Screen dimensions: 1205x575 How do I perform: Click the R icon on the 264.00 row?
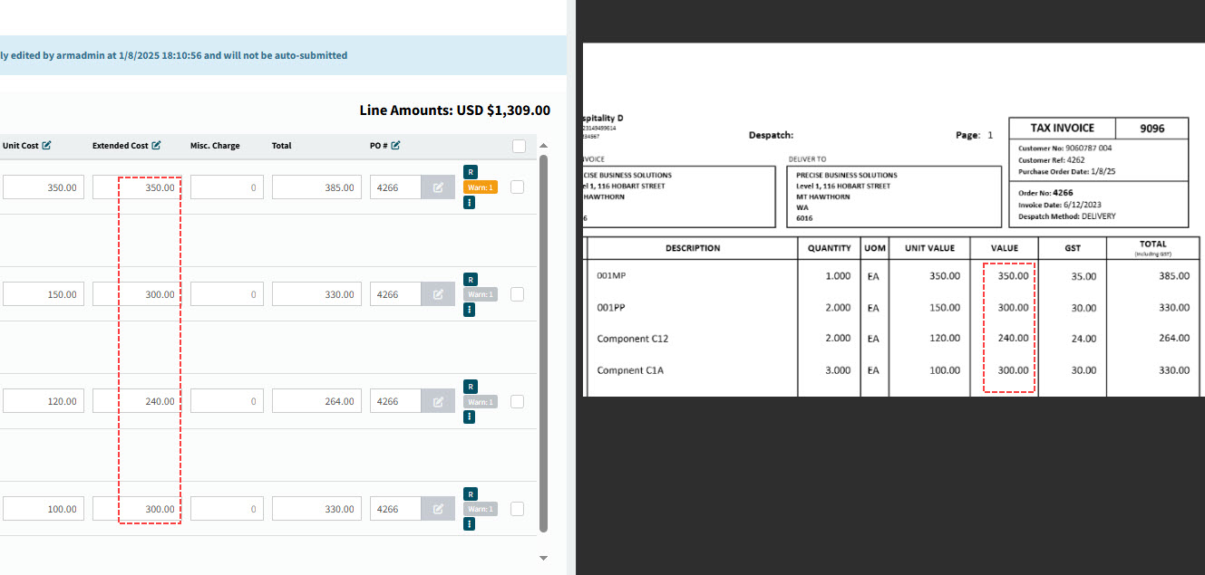pyautogui.click(x=470, y=386)
